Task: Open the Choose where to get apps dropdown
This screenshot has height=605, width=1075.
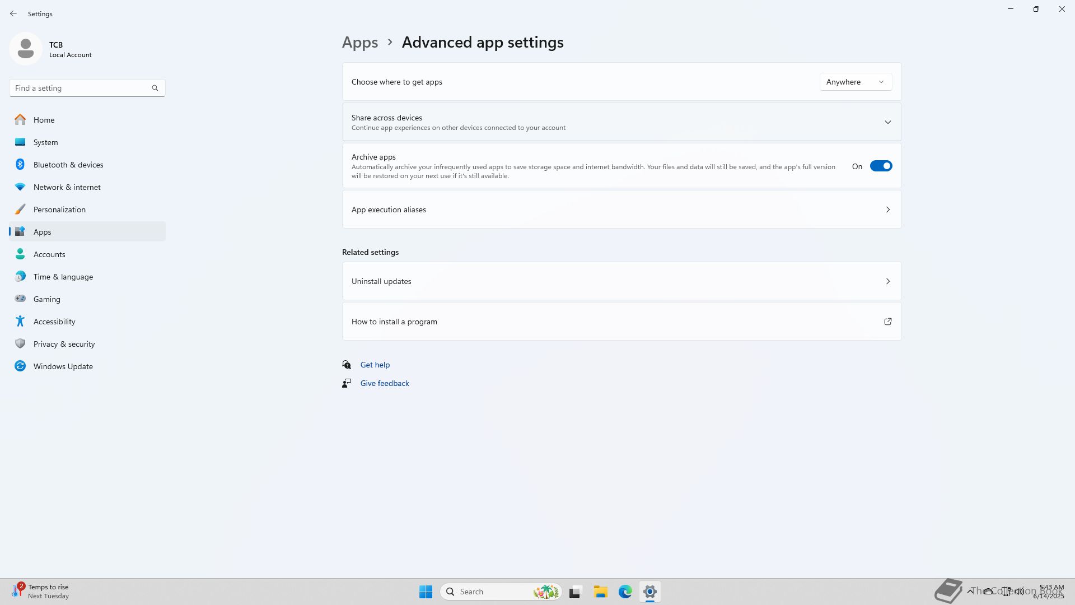Action: 856,82
